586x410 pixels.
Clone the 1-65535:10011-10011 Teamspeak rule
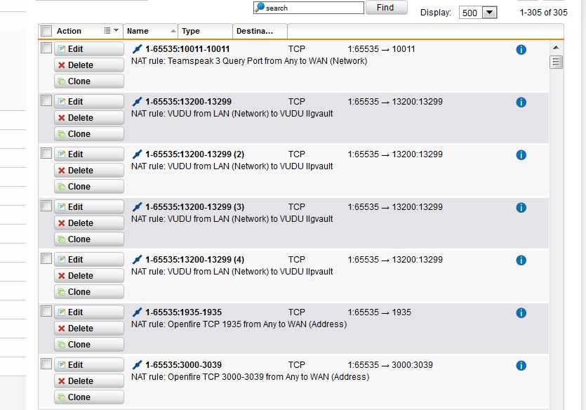[x=89, y=81]
